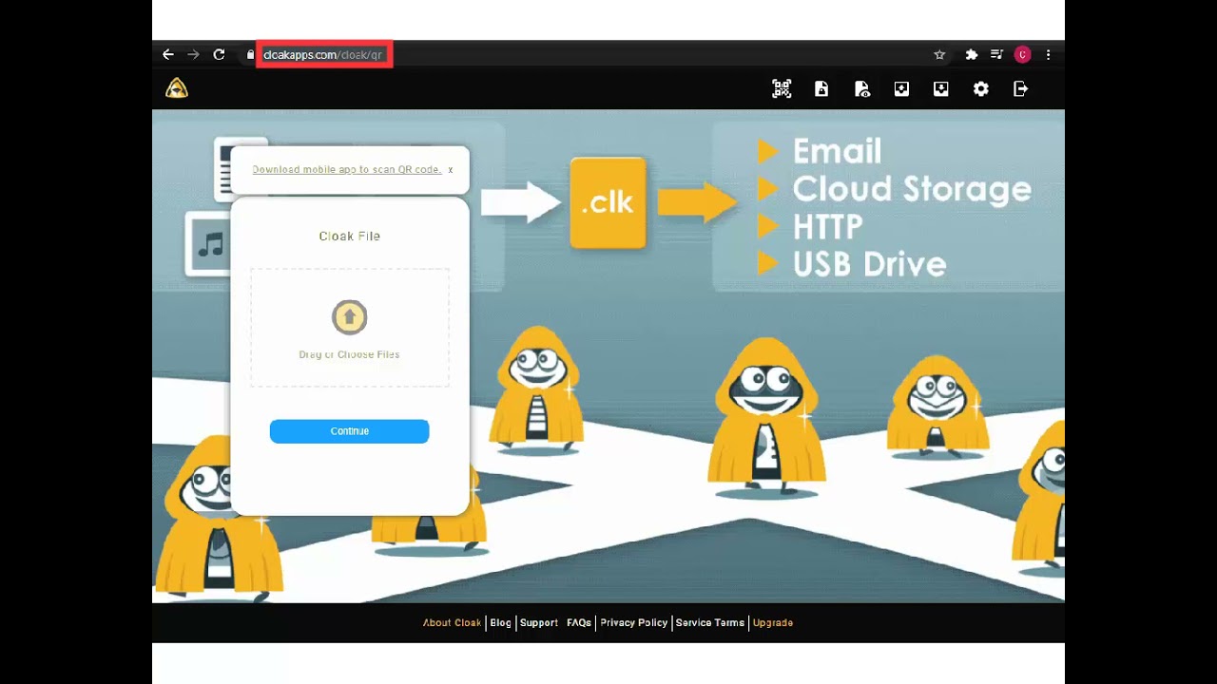Open the browser extensions puzzle icon

[x=971, y=55]
